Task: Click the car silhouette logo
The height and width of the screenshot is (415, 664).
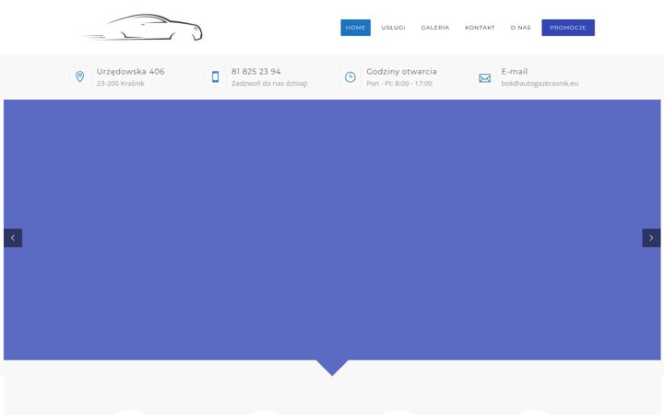Action: tap(141, 28)
